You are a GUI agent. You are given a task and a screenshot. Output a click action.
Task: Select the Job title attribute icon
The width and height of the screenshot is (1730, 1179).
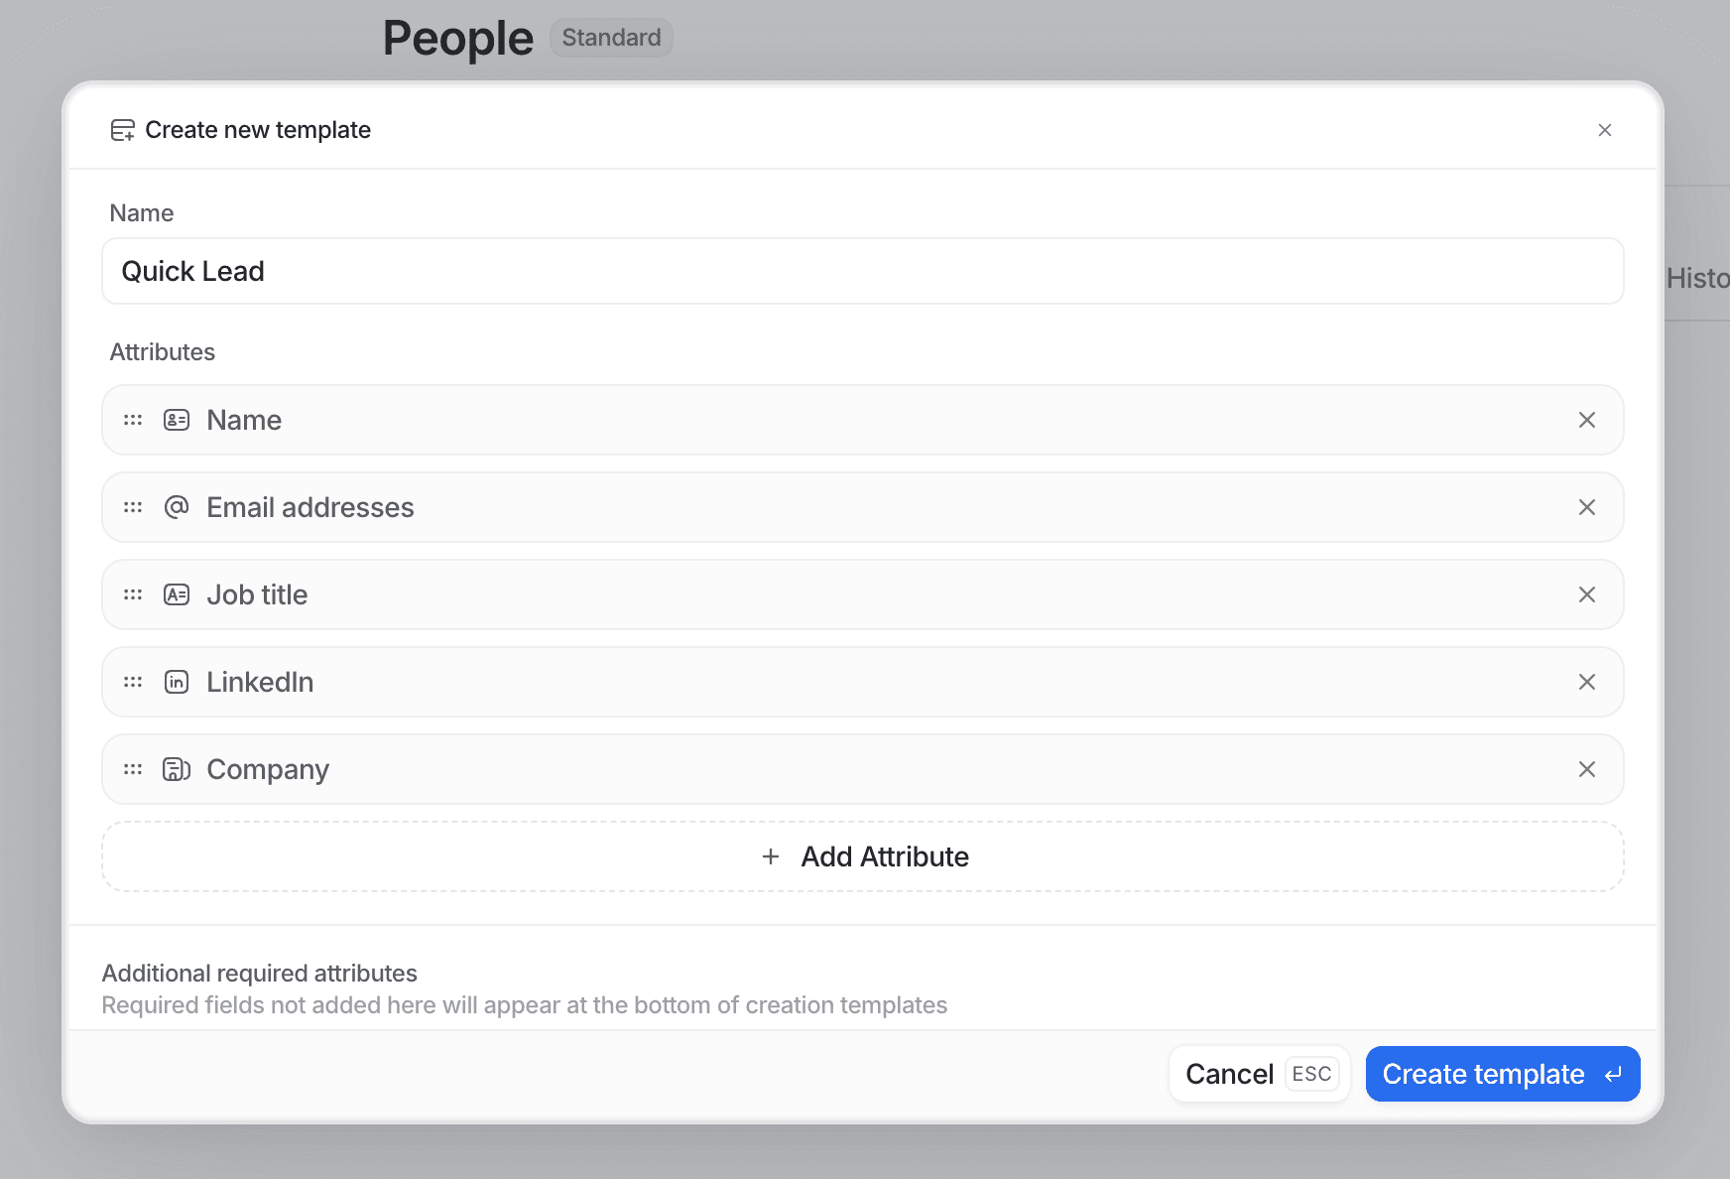[x=176, y=594]
